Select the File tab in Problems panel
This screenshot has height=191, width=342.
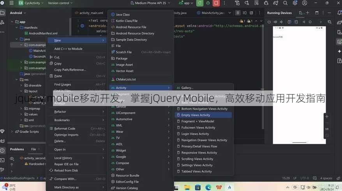pos(33,149)
